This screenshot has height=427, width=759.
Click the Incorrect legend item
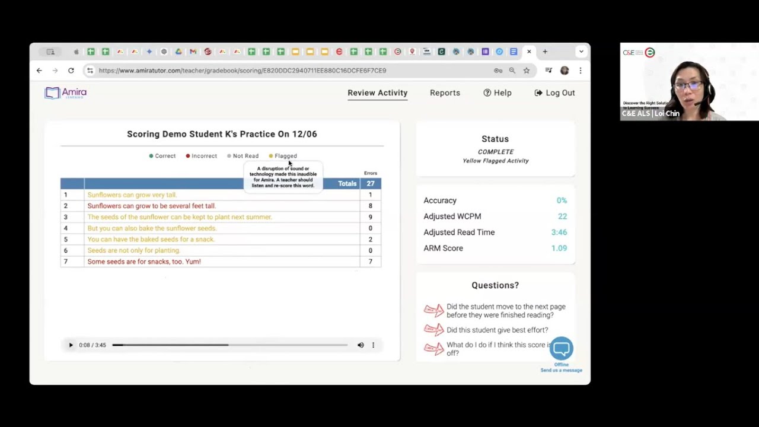[x=202, y=156]
